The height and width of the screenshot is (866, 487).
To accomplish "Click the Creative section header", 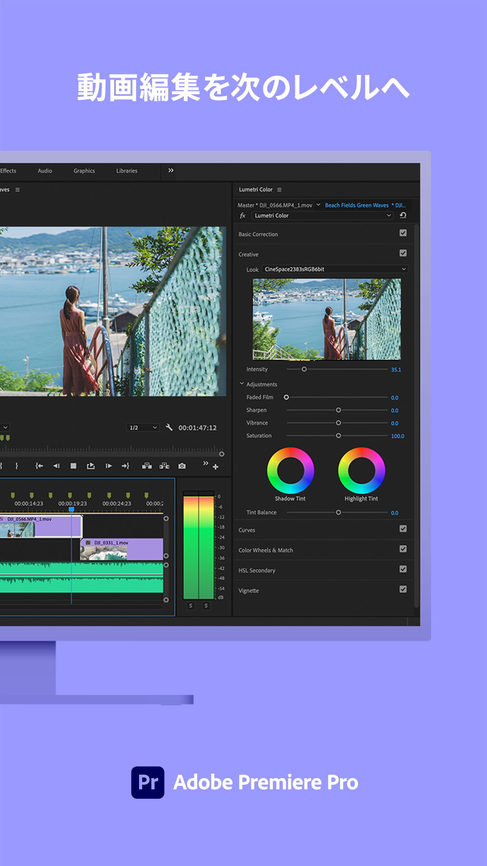I will (x=248, y=254).
